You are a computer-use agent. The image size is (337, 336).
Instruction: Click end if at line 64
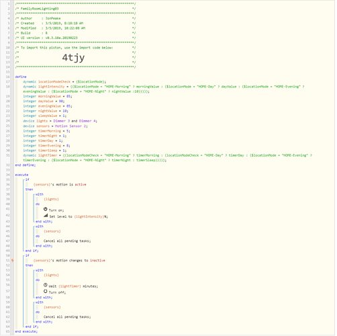point(32,327)
